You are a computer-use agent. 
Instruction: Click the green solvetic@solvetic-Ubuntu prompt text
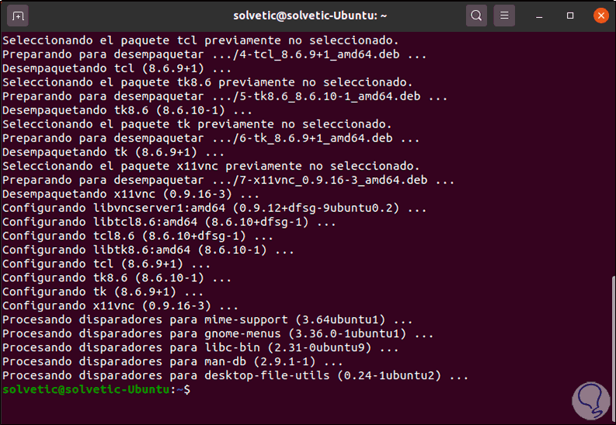[x=88, y=390]
